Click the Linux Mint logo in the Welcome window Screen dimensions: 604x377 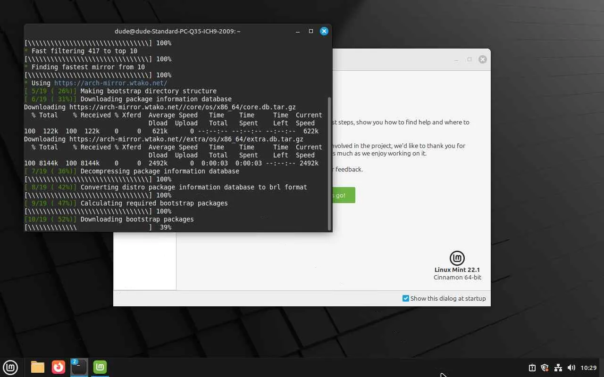457,258
